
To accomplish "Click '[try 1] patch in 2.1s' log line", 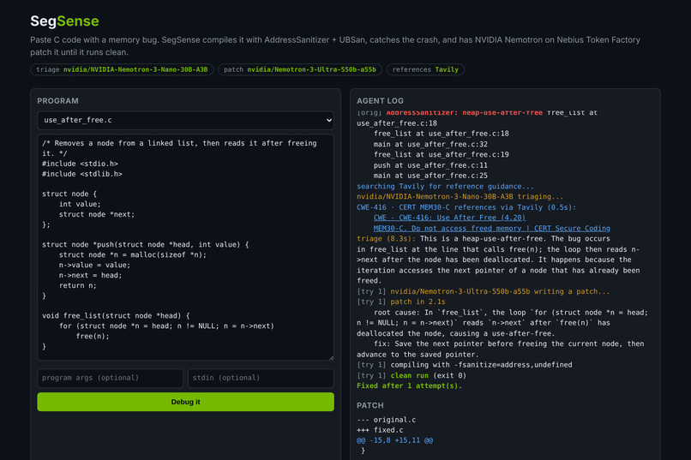I will 401,302.
